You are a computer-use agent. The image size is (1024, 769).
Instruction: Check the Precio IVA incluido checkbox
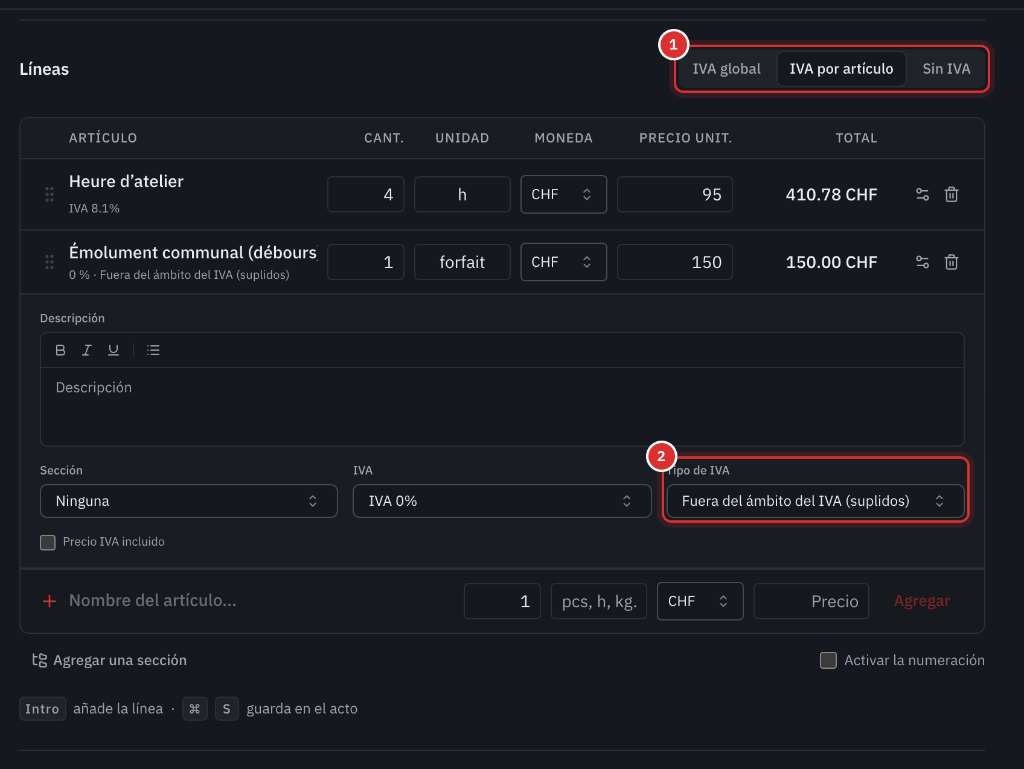point(48,542)
